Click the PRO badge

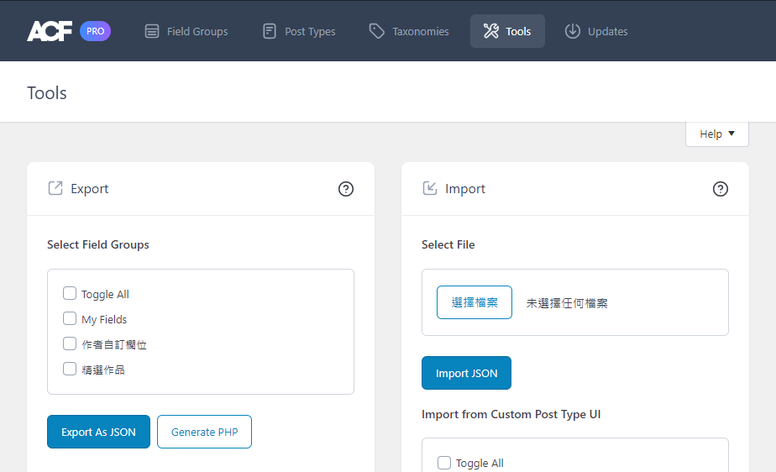point(95,31)
